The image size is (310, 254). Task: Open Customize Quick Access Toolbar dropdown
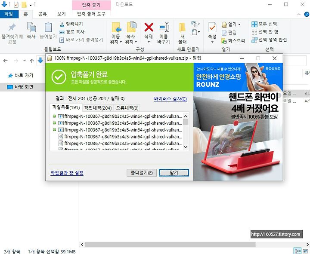point(31,5)
